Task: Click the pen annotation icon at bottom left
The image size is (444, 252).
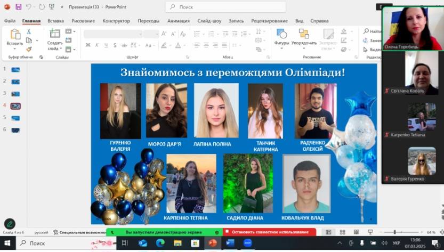Action: (x=9, y=224)
